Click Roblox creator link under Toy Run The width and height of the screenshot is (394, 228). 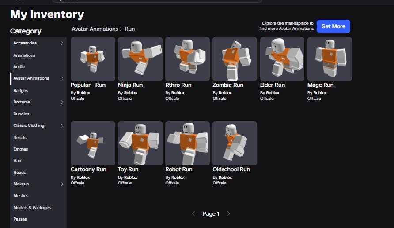click(x=131, y=177)
